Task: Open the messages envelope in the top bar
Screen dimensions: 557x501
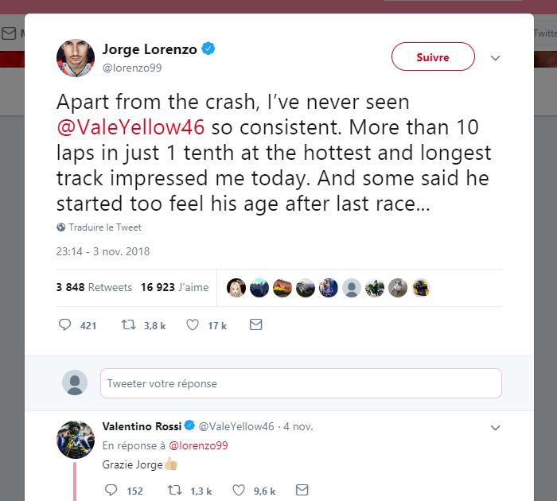Action: coord(9,33)
